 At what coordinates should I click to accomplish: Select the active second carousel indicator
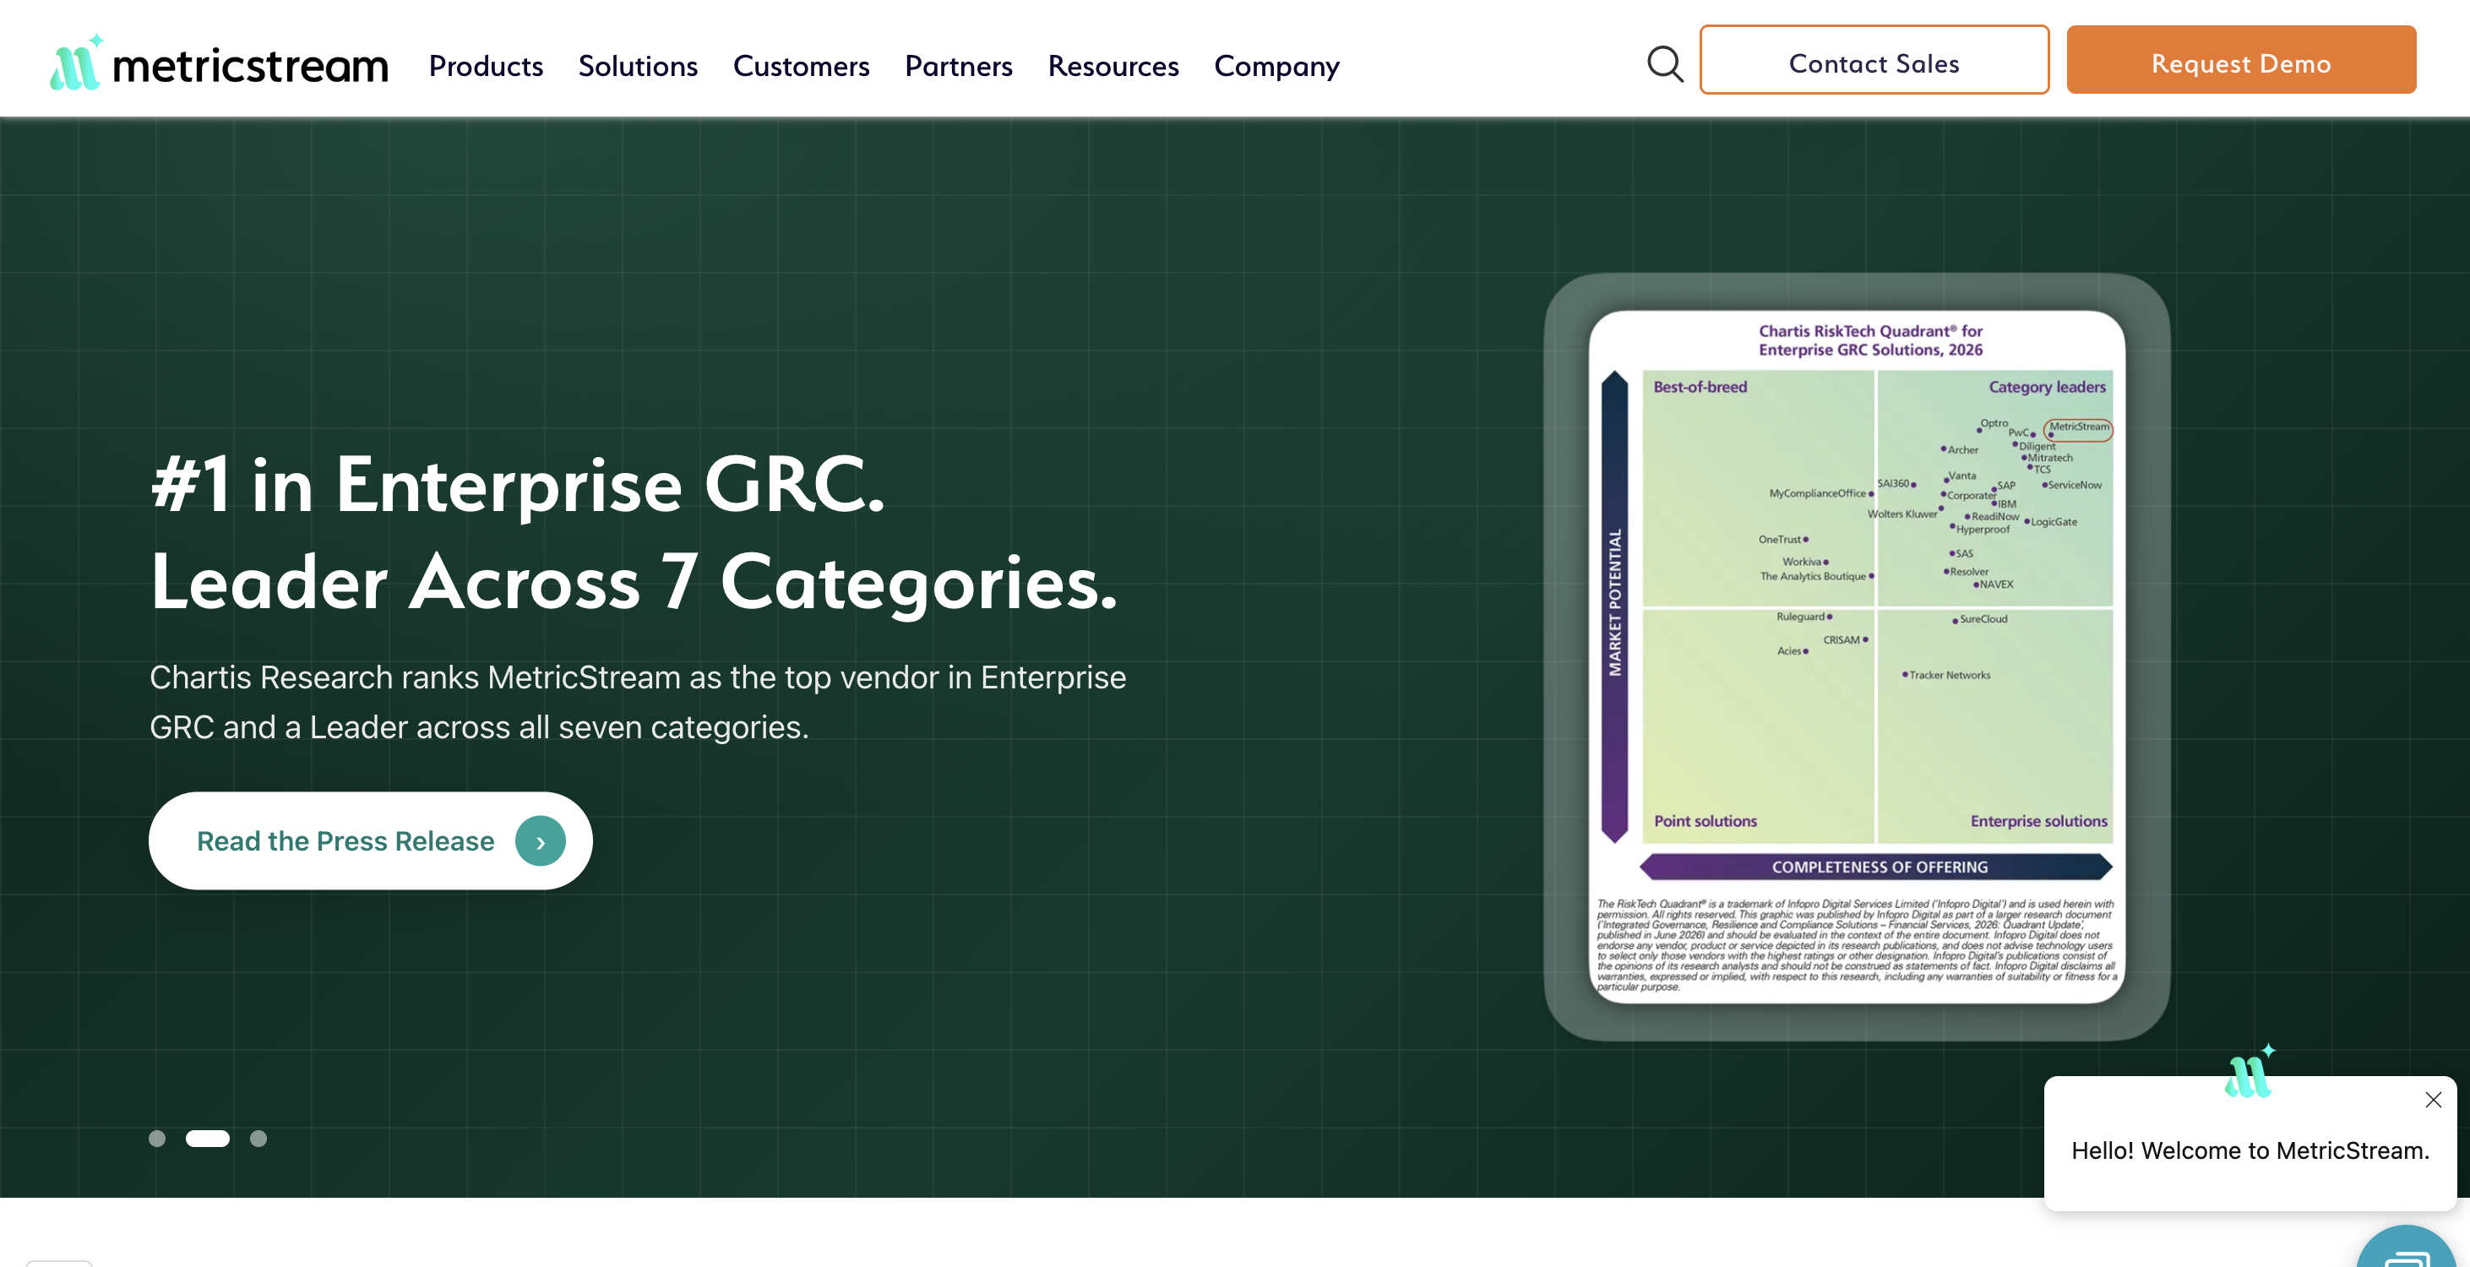click(207, 1139)
